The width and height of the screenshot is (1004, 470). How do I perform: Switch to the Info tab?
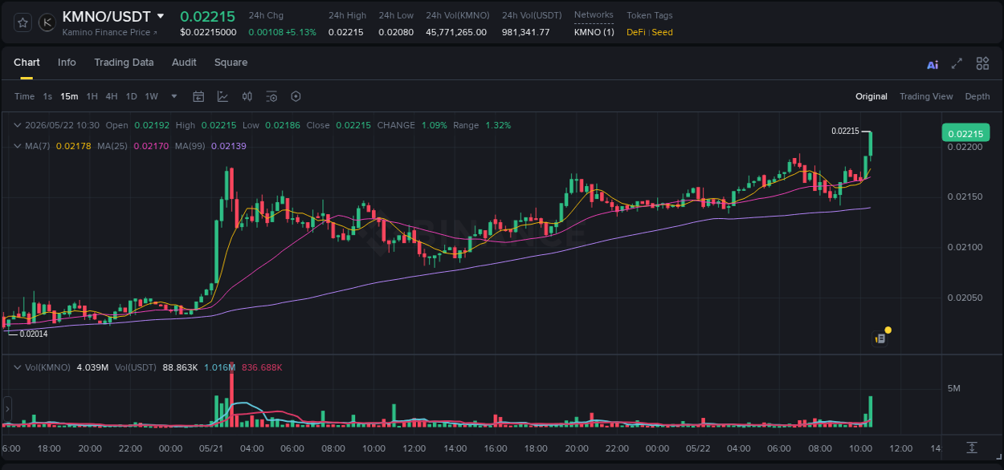click(x=67, y=63)
